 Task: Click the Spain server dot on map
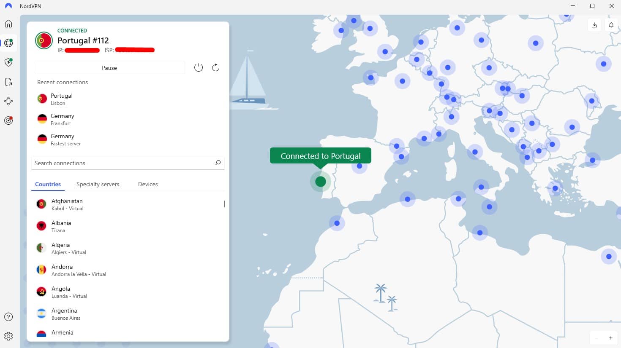point(360,166)
